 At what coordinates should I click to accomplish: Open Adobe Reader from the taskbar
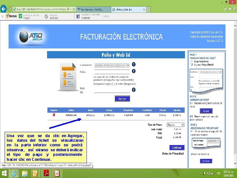point(46,173)
